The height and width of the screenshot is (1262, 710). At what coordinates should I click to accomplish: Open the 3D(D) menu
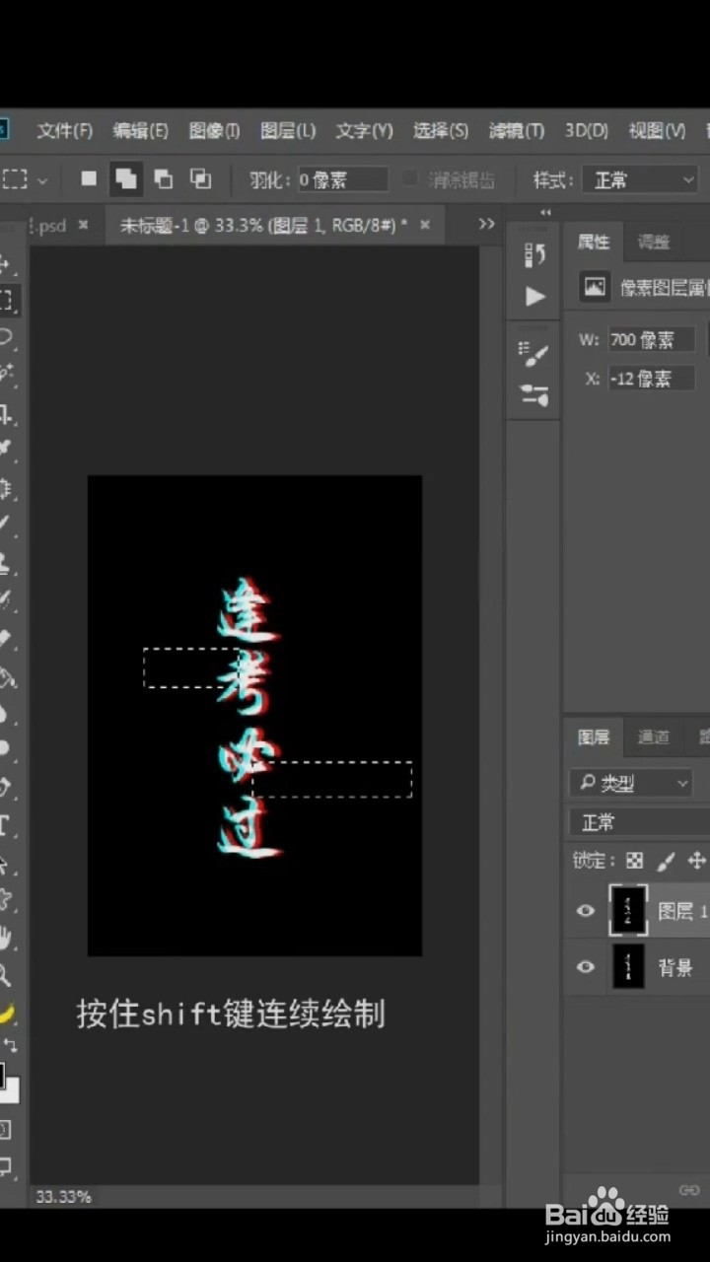click(587, 131)
